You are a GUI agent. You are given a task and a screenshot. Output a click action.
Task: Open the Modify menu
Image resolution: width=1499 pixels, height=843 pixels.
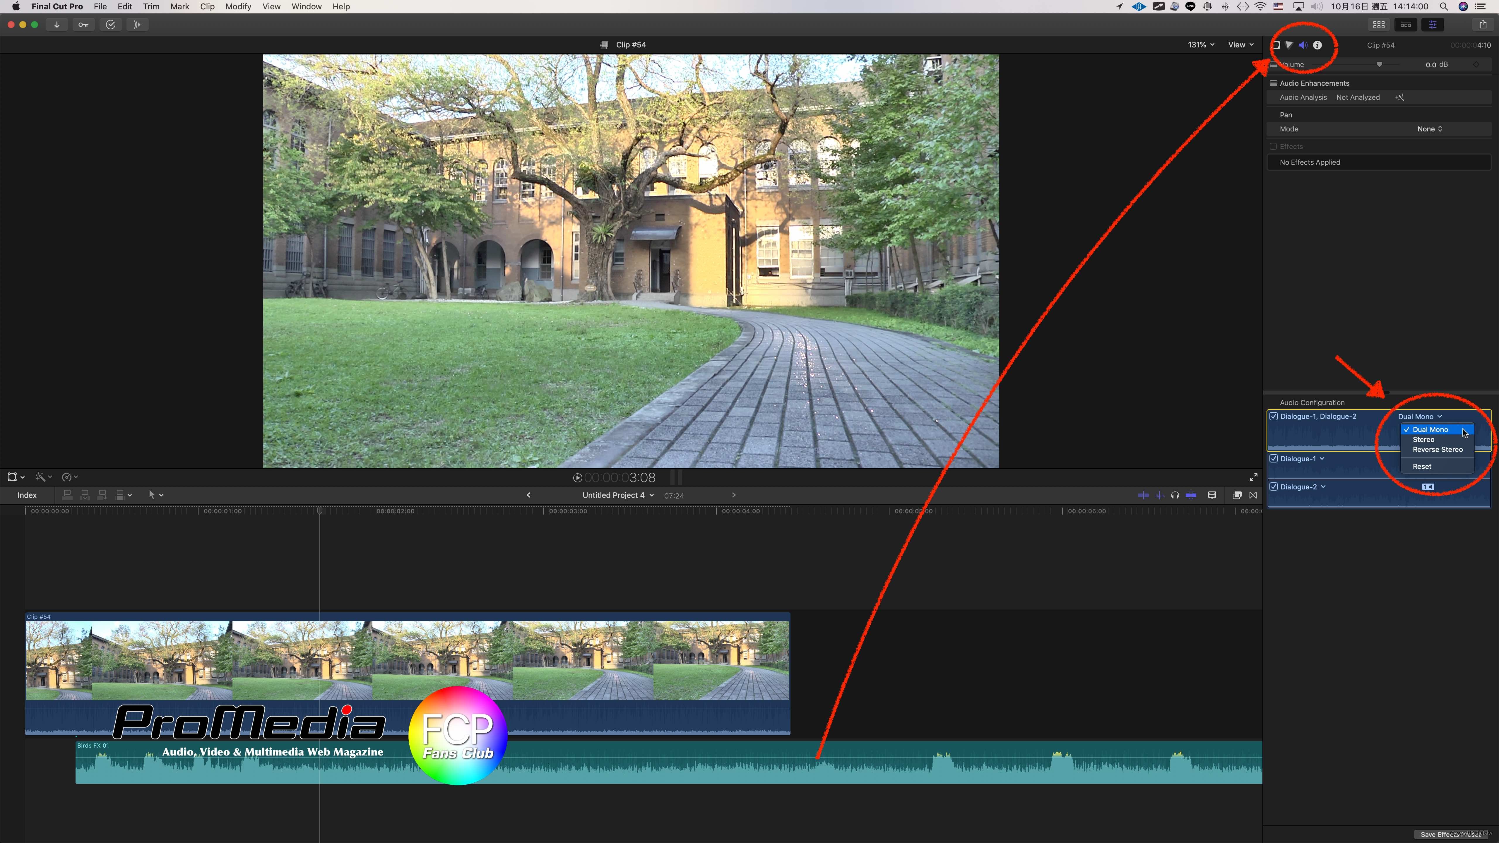[x=238, y=6]
